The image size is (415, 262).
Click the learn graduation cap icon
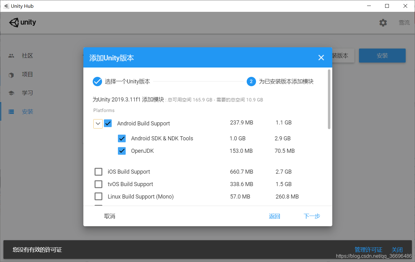click(x=11, y=93)
